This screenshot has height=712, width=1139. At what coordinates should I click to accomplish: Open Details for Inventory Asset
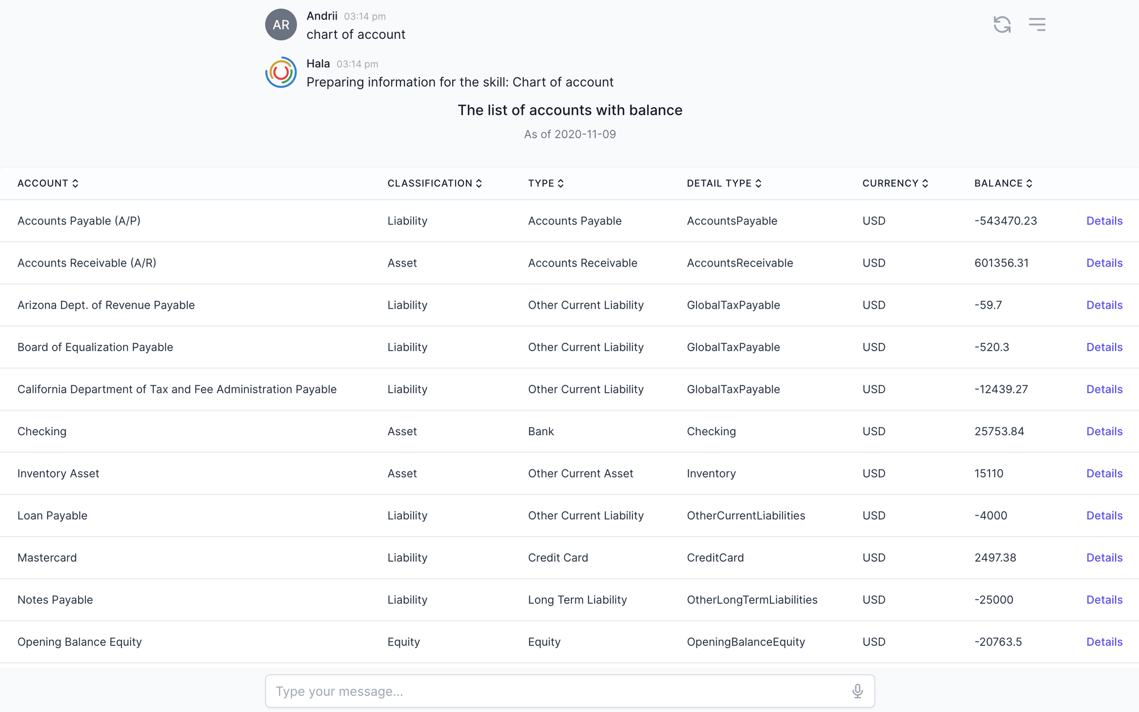pyautogui.click(x=1104, y=474)
